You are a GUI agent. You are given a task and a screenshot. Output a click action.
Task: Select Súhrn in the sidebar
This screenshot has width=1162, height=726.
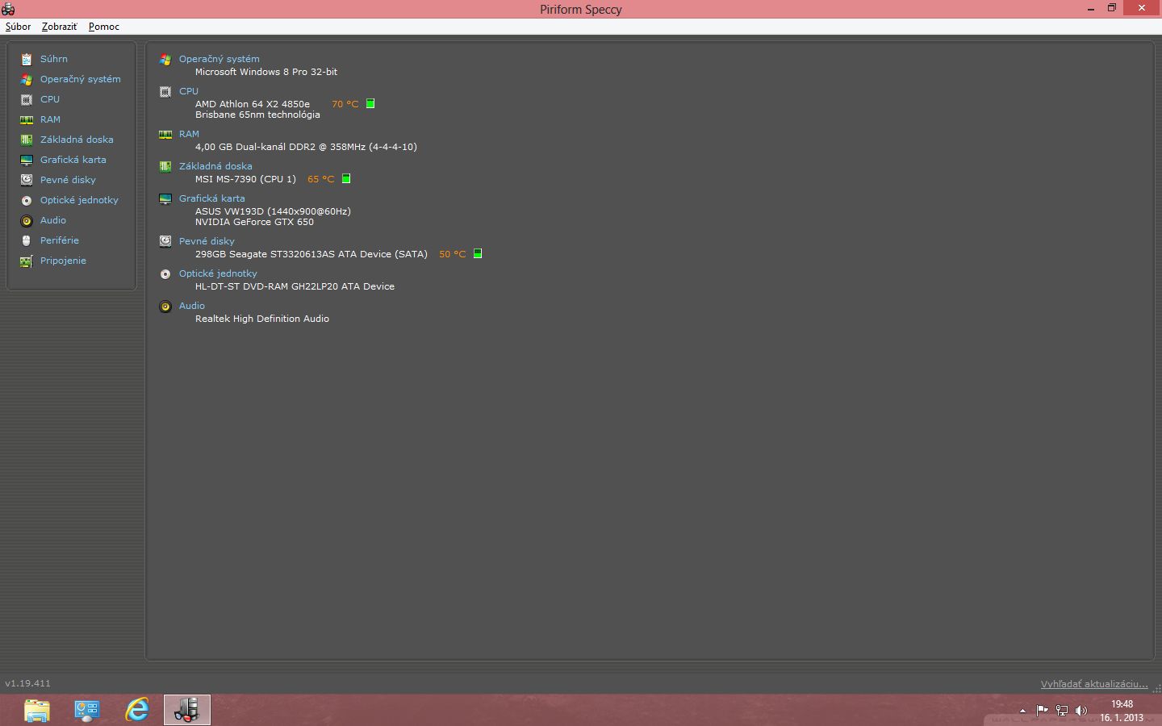54,59
